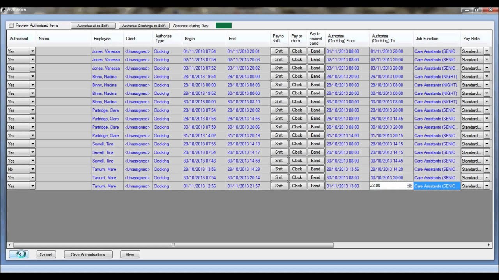Click Care Assistants (NIGHT) cell in 28/10/2013 19:54 row

coord(437,77)
